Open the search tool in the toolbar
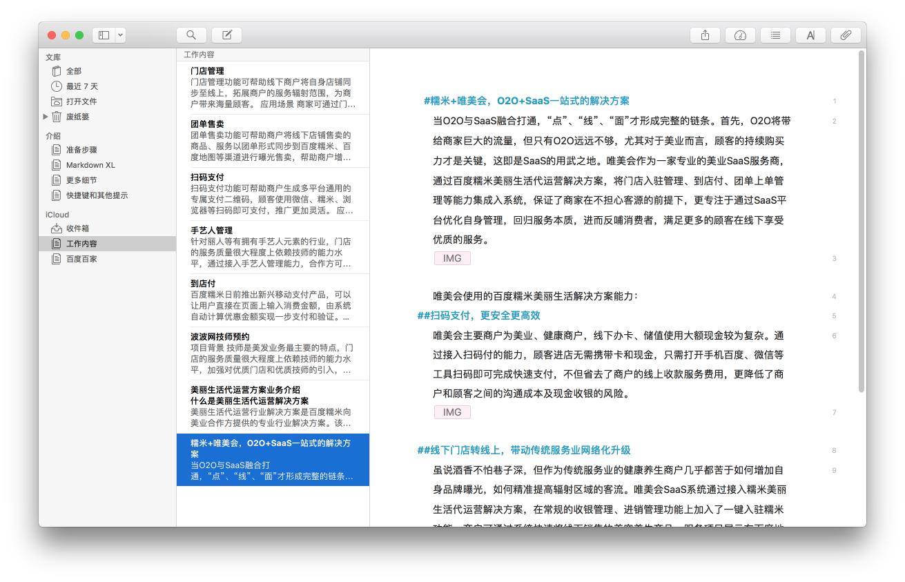Image resolution: width=905 pixels, height=582 pixels. (x=191, y=35)
